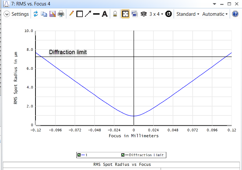Image resolution: width=242 pixels, height=170 pixels.
Task: Click the RMS vs. Focus window icon
Action: pyautogui.click(x=6, y=4)
